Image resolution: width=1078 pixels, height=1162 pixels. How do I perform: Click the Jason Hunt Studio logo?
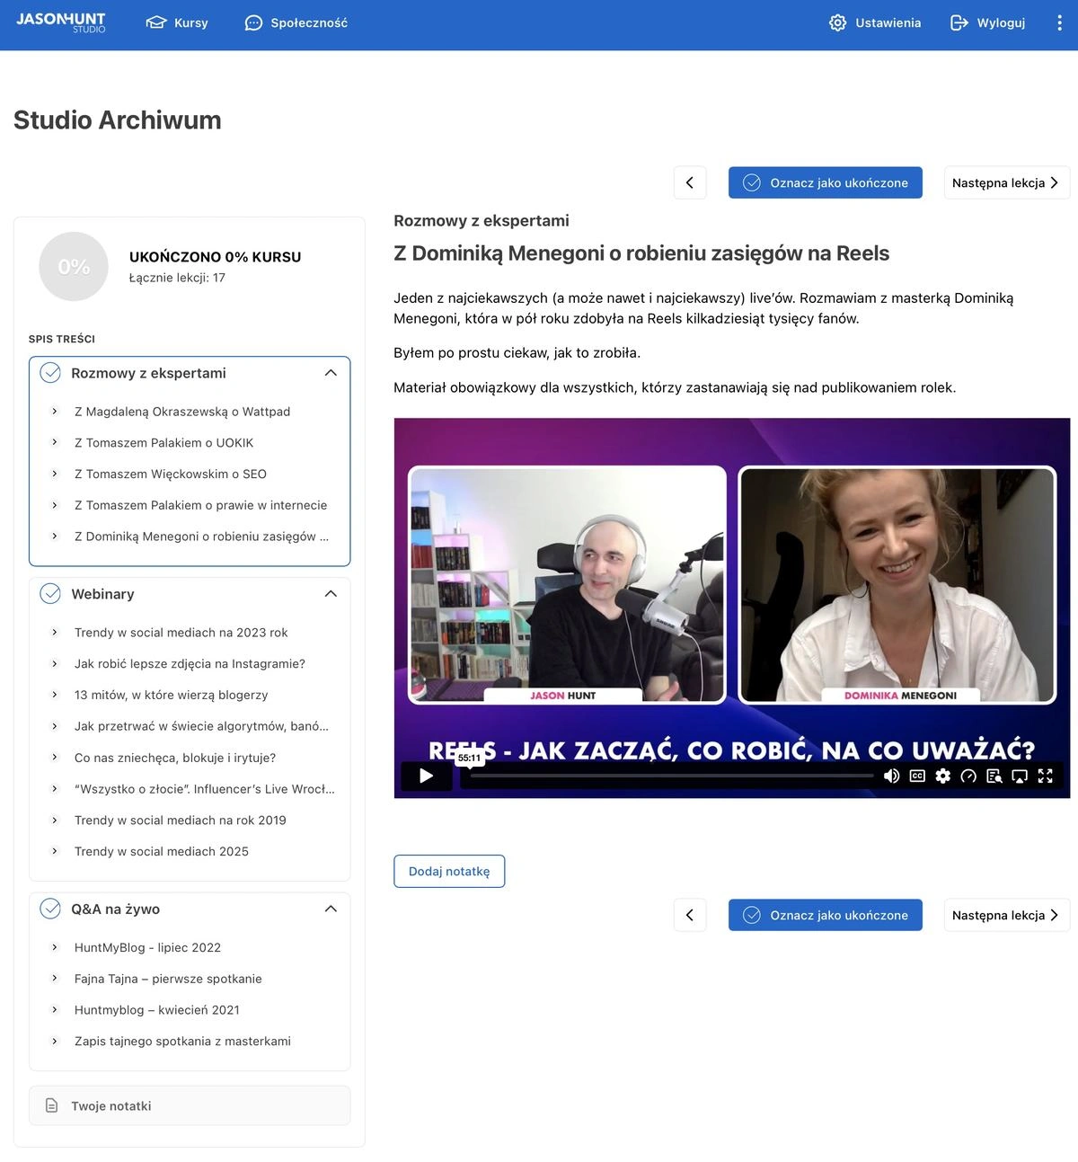coord(61,22)
